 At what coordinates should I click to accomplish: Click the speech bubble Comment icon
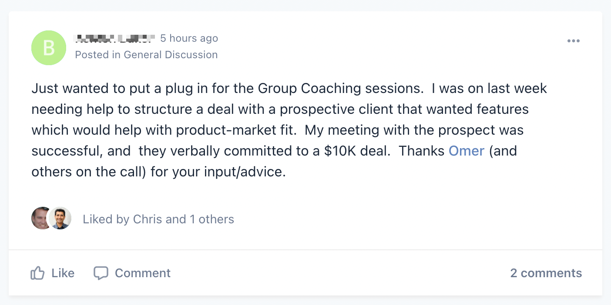pyautogui.click(x=101, y=273)
